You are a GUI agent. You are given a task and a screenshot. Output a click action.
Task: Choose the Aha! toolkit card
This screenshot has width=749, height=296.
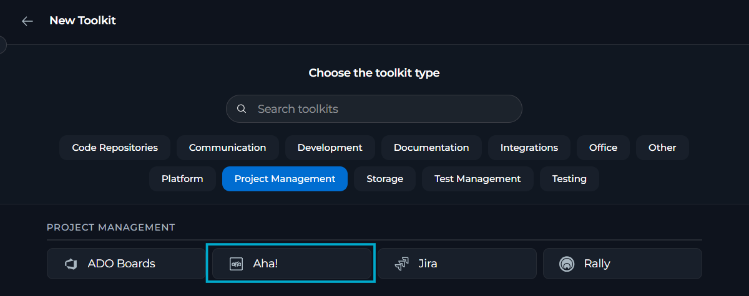point(291,264)
